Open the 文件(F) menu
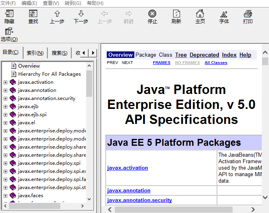The width and height of the screenshot is (269, 213). tap(8, 3)
